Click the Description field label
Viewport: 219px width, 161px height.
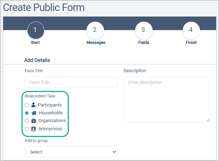pyautogui.click(x=135, y=71)
